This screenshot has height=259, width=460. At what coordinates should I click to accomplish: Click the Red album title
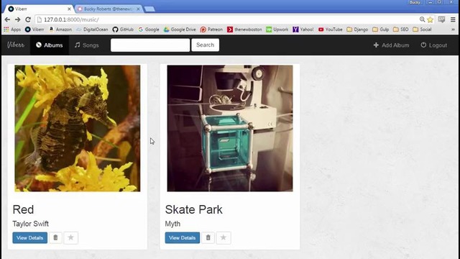click(23, 209)
